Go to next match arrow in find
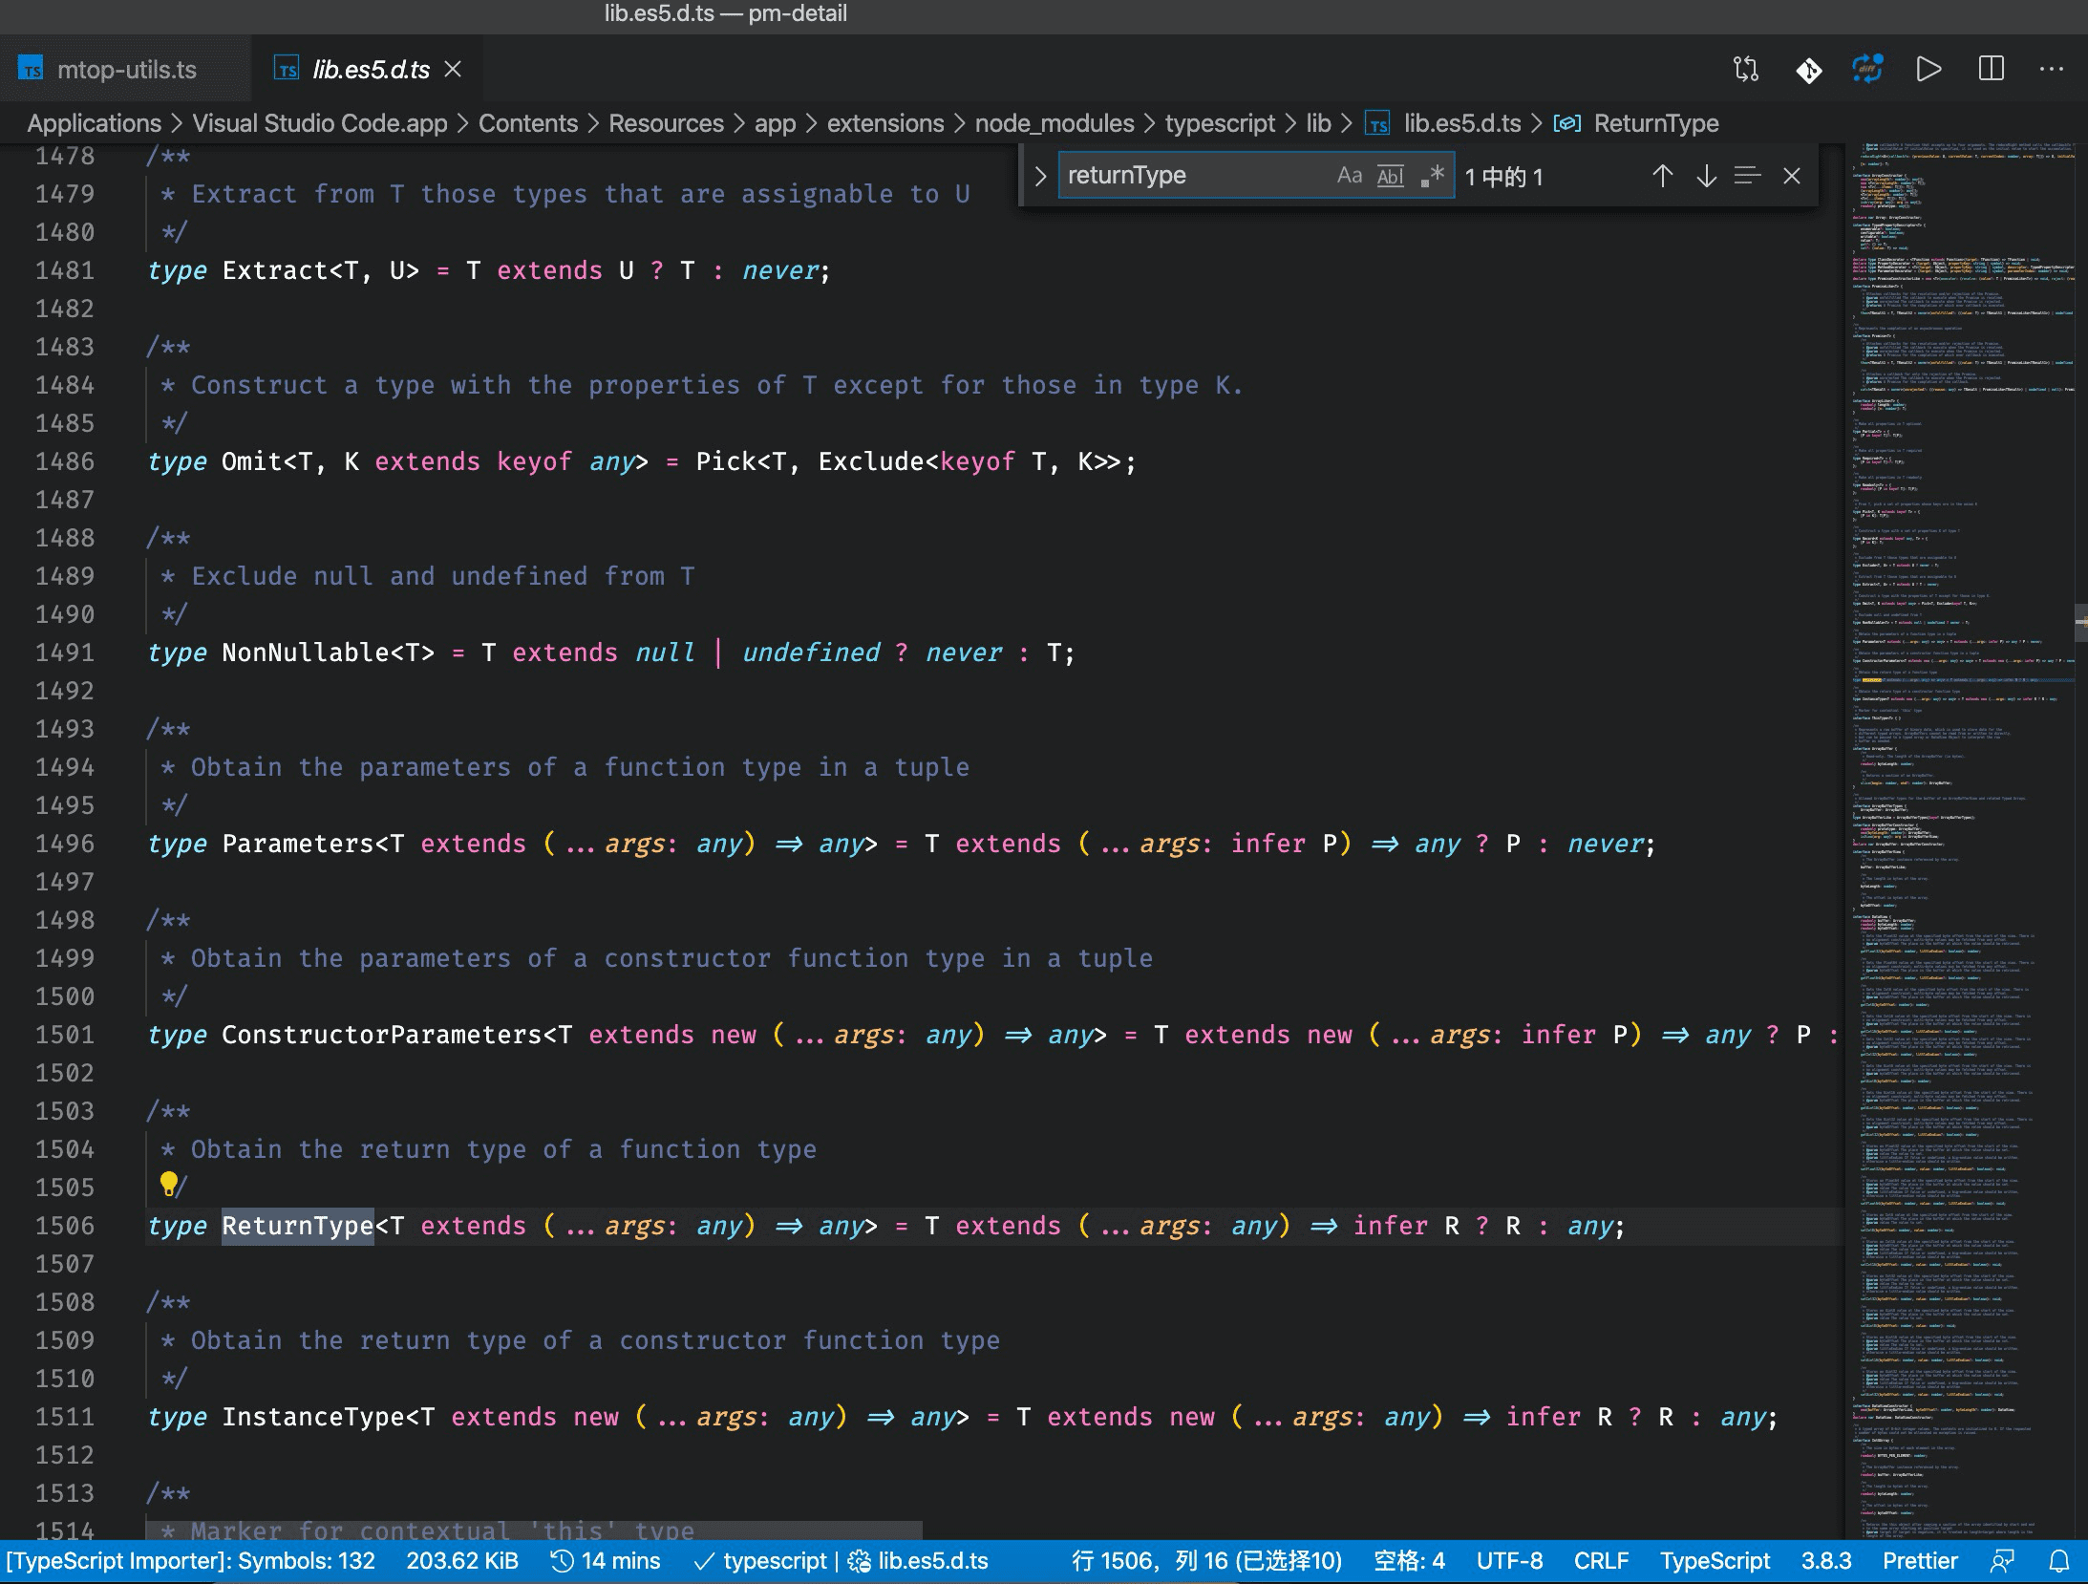The image size is (2088, 1584). tap(1706, 176)
